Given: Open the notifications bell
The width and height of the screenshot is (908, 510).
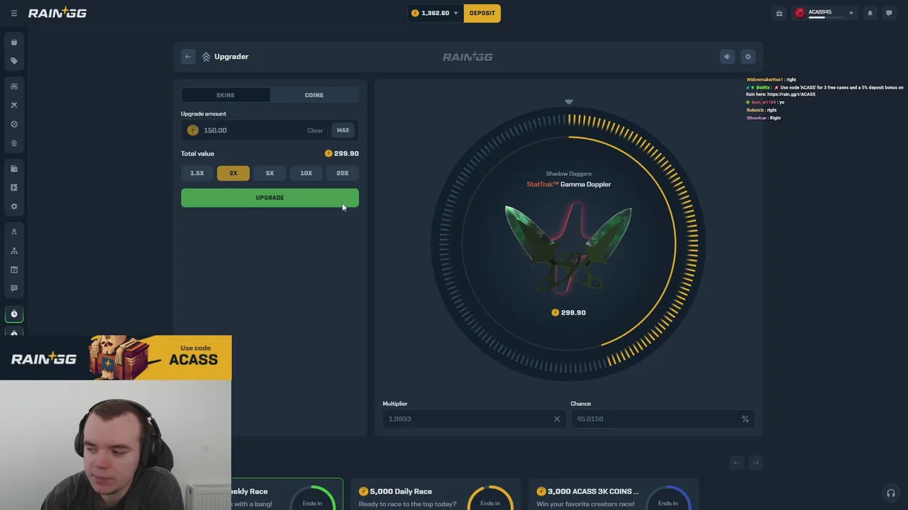Looking at the screenshot, I should 870,13.
